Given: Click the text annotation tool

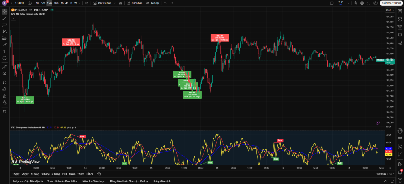Looking at the screenshot, I should [x=4, y=51].
